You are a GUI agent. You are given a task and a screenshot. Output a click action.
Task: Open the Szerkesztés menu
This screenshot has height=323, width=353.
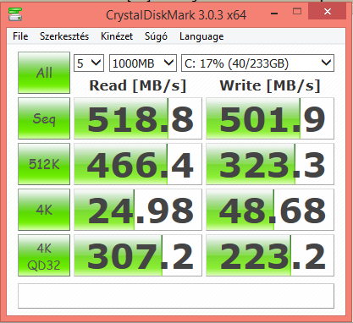pyautogui.click(x=64, y=36)
